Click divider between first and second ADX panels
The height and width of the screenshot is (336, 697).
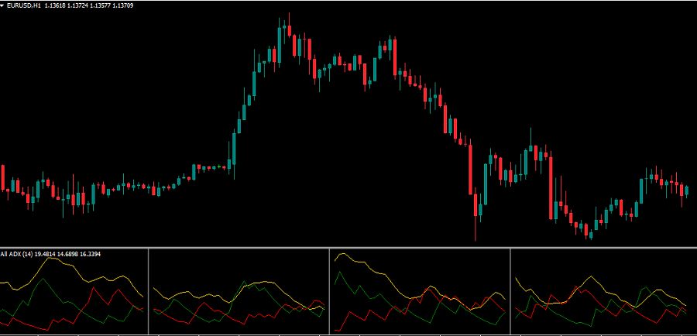(147, 292)
